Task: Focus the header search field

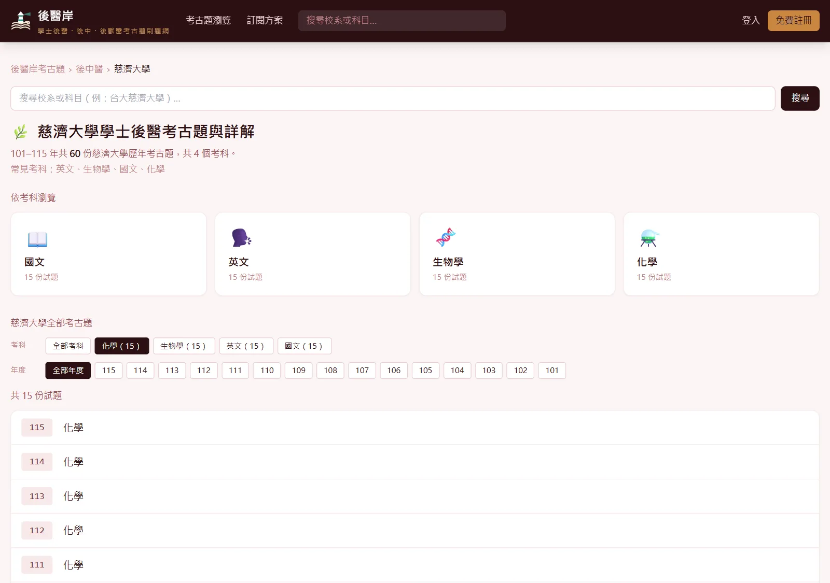Action: 402,21
